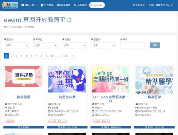Click 开课日期待定 text on 数据挖掘 card
The height and width of the screenshot is (135, 178).
12,111
